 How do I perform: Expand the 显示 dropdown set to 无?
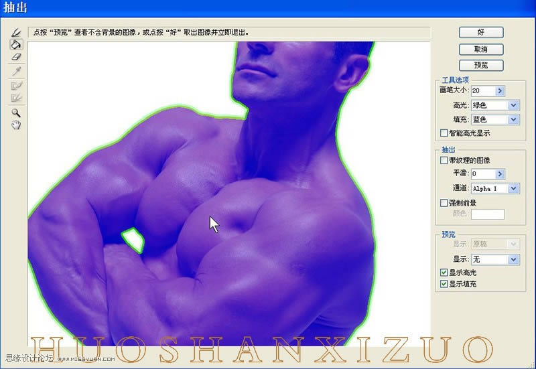click(x=513, y=259)
